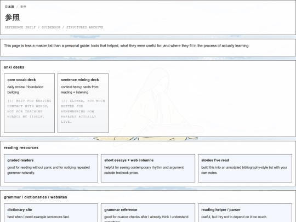The image size is (296, 222).
Task: Select the reference shelf subtitle line
Action: pyautogui.click(x=54, y=27)
